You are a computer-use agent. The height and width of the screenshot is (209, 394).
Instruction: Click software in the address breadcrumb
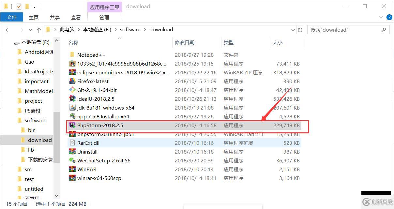pos(130,29)
